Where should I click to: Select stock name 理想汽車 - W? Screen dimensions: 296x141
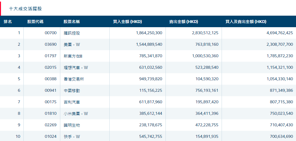pyautogui.click(x=76, y=67)
